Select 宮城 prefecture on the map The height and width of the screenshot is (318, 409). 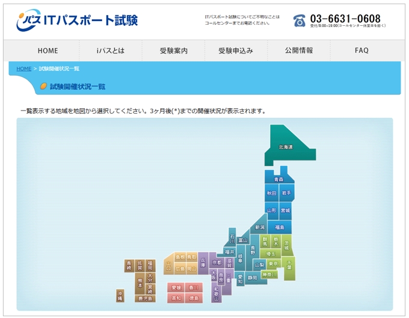pyautogui.click(x=285, y=210)
